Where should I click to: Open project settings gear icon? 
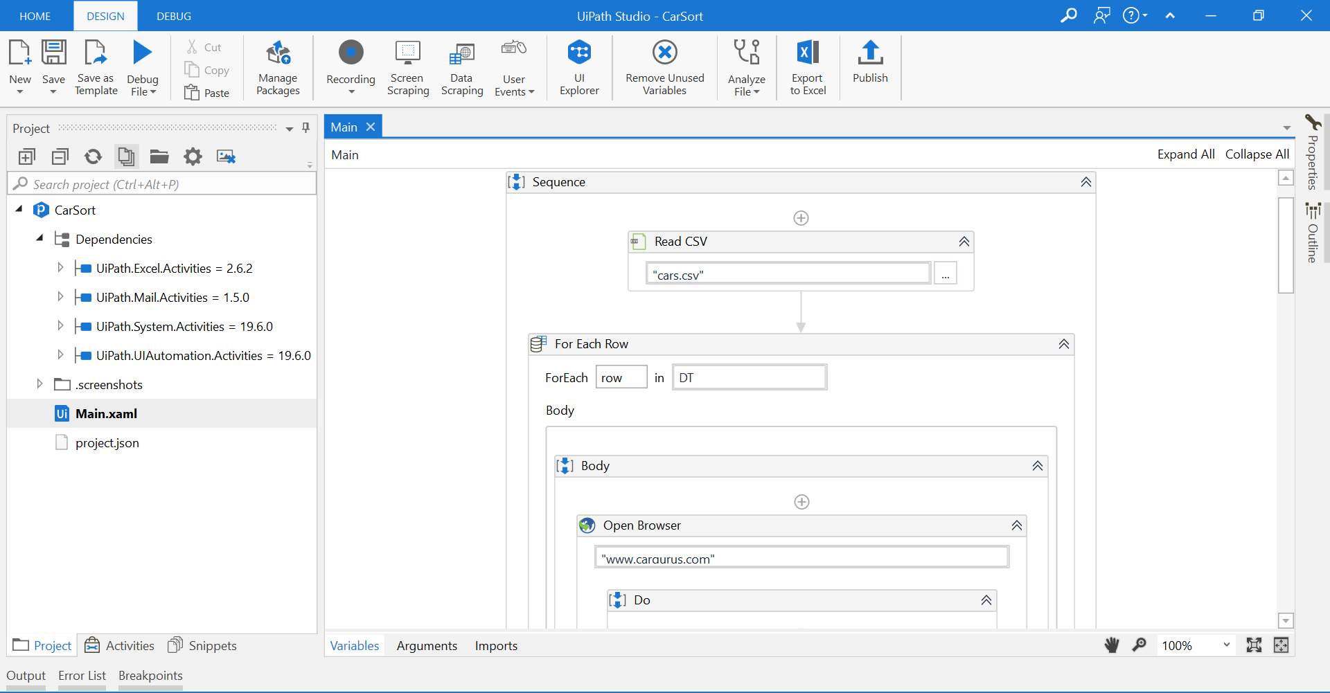(193, 156)
